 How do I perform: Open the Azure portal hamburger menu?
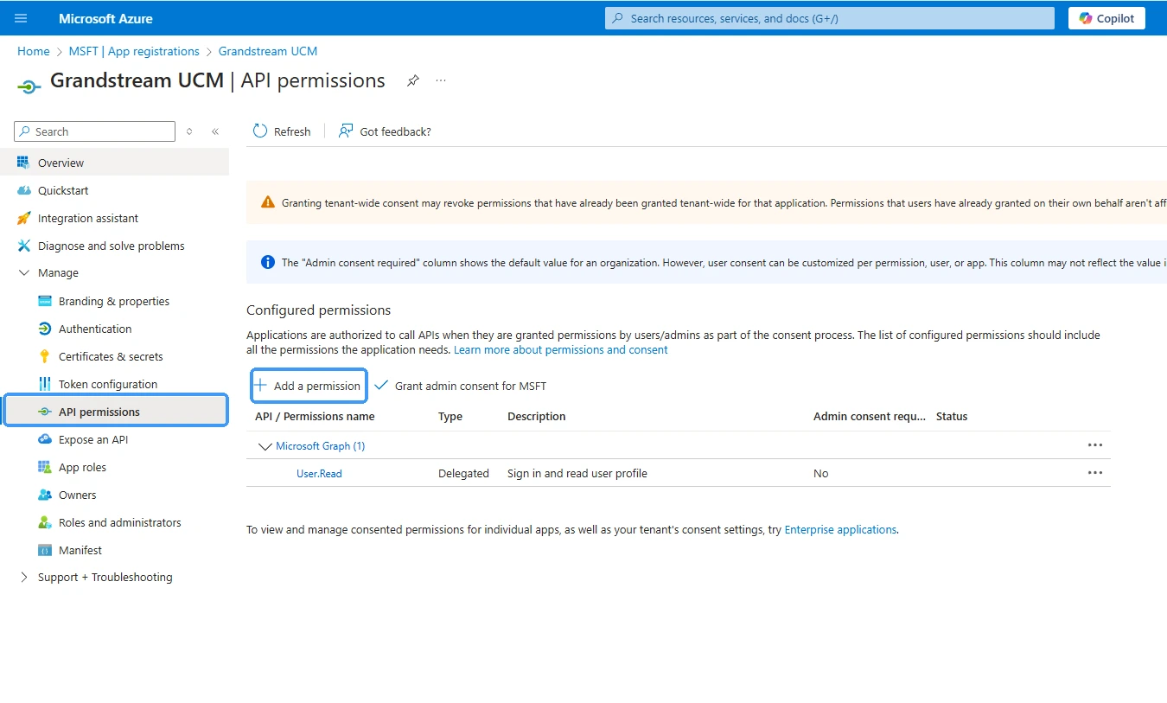(21, 18)
